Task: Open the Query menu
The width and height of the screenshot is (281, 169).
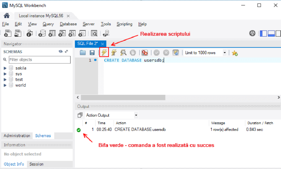Action: [48, 24]
